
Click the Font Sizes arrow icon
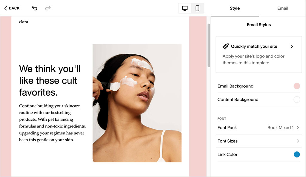tap(298, 141)
